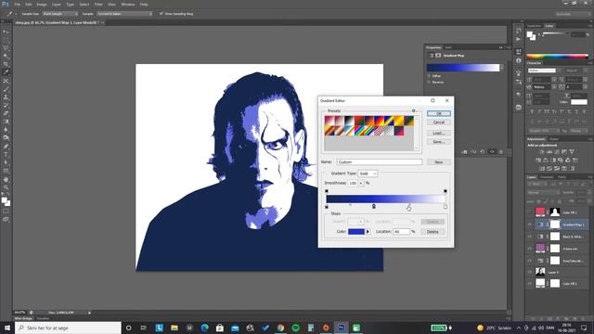This screenshot has width=594, height=334.
Task: Hide the Gradient Map 1 layer
Action: pyautogui.click(x=530, y=225)
